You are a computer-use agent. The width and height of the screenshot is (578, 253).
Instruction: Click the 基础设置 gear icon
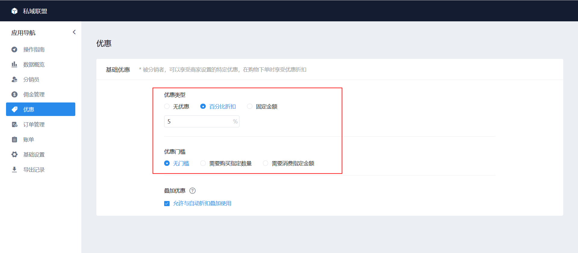coord(14,154)
